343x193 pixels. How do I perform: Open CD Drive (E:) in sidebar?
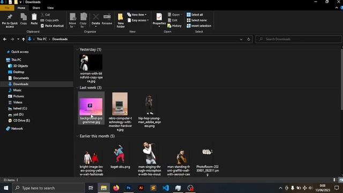tap(21, 121)
